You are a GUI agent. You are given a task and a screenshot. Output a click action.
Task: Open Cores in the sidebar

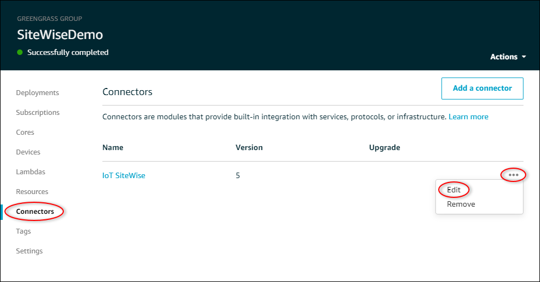25,132
